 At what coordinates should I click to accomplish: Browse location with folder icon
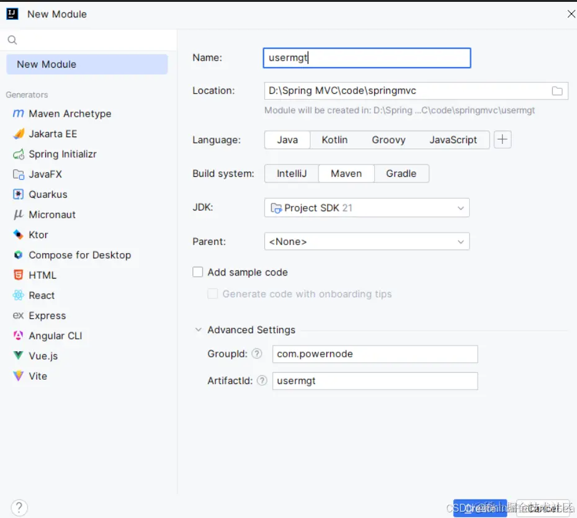[x=557, y=91]
